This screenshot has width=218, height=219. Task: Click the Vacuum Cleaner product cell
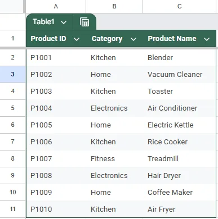[180, 74]
